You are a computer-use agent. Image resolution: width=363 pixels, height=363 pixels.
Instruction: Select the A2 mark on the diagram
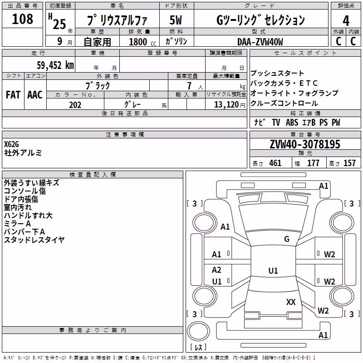pos(216,270)
